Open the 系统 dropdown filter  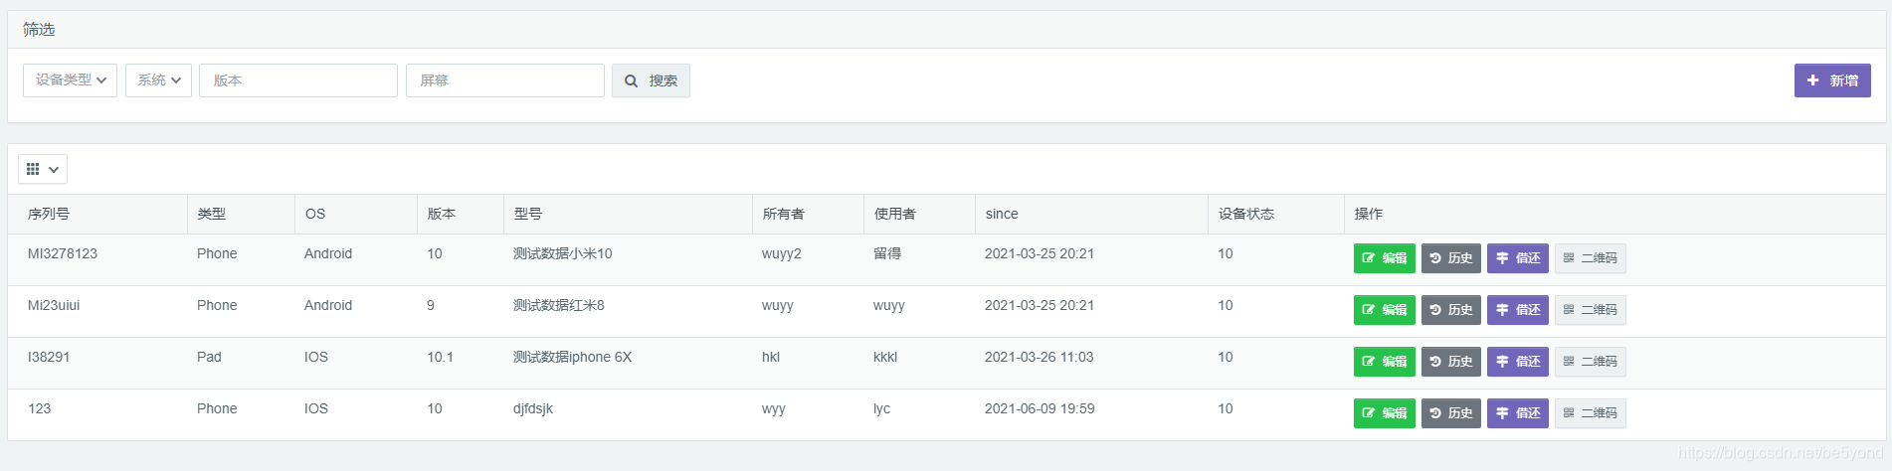158,80
